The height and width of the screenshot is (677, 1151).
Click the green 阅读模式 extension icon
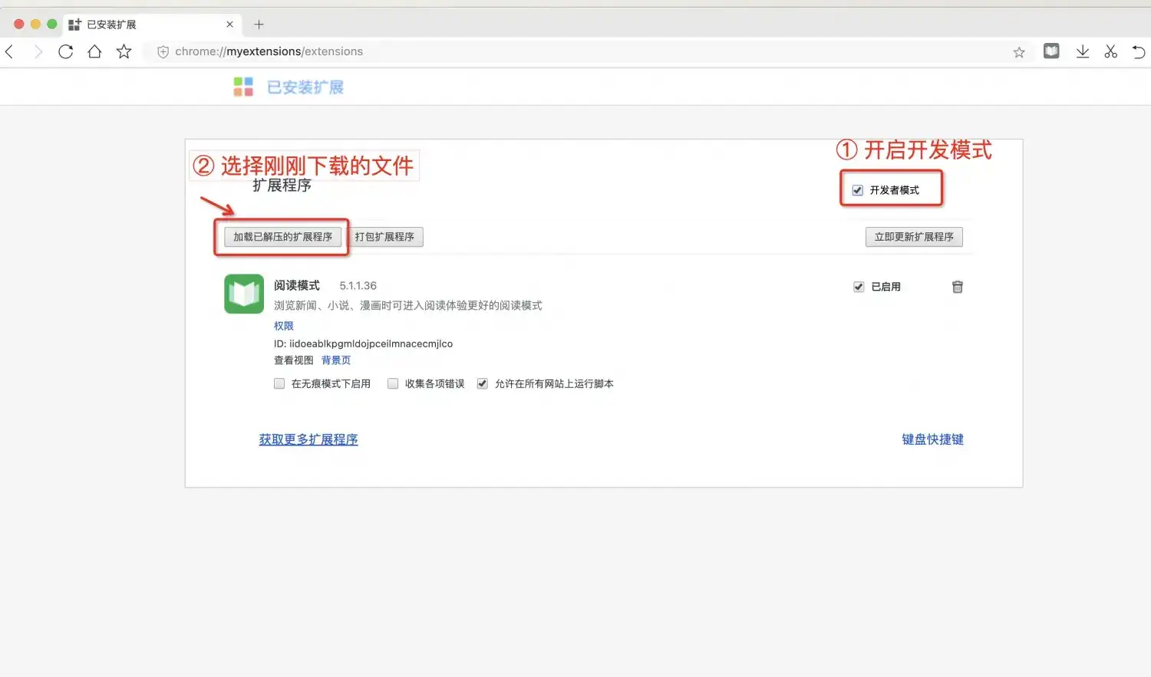[244, 294]
